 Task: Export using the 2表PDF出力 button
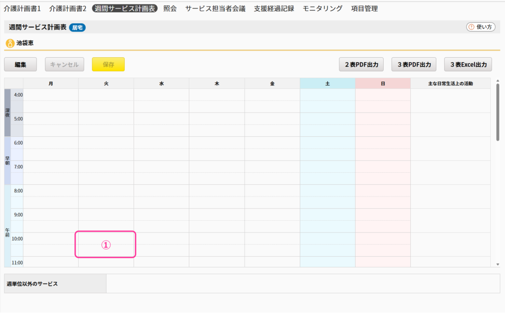point(361,64)
